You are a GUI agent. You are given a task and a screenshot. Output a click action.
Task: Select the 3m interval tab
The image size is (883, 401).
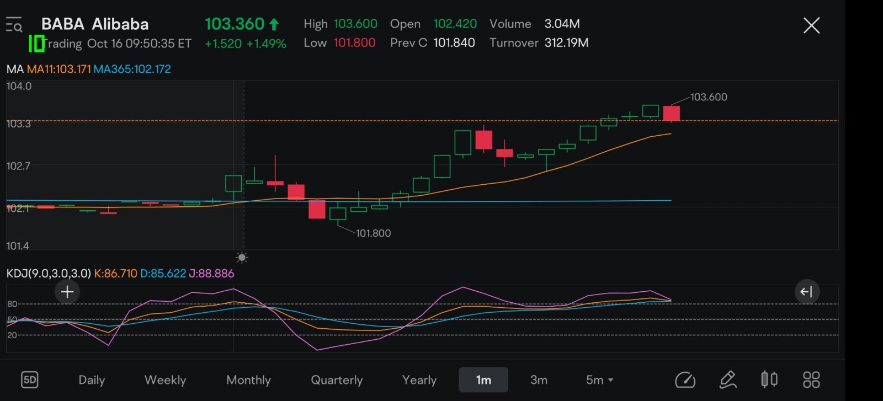coord(539,380)
